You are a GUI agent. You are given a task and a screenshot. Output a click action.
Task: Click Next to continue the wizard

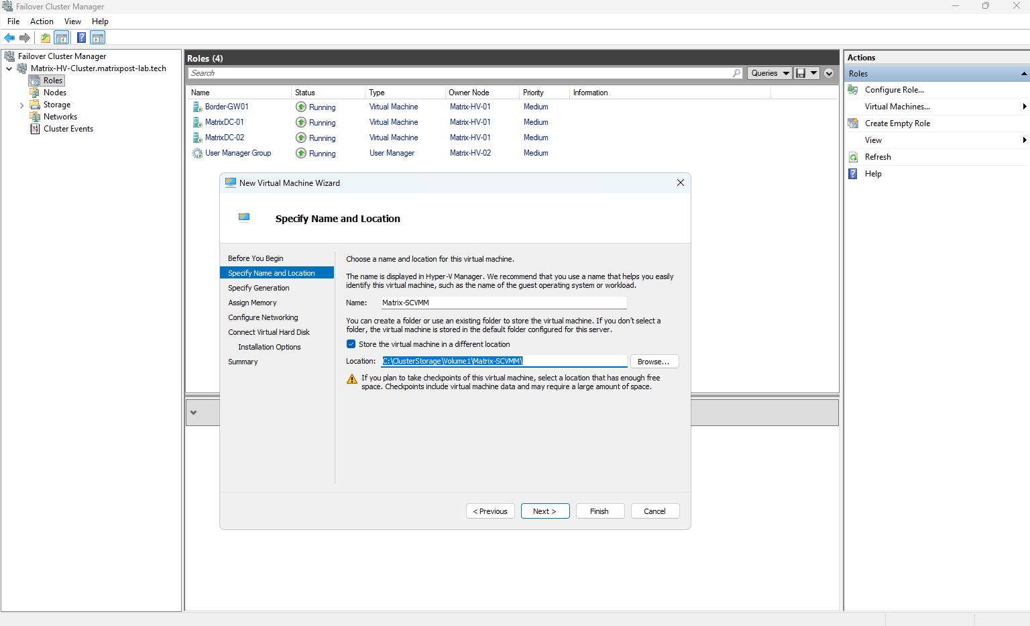pos(545,511)
